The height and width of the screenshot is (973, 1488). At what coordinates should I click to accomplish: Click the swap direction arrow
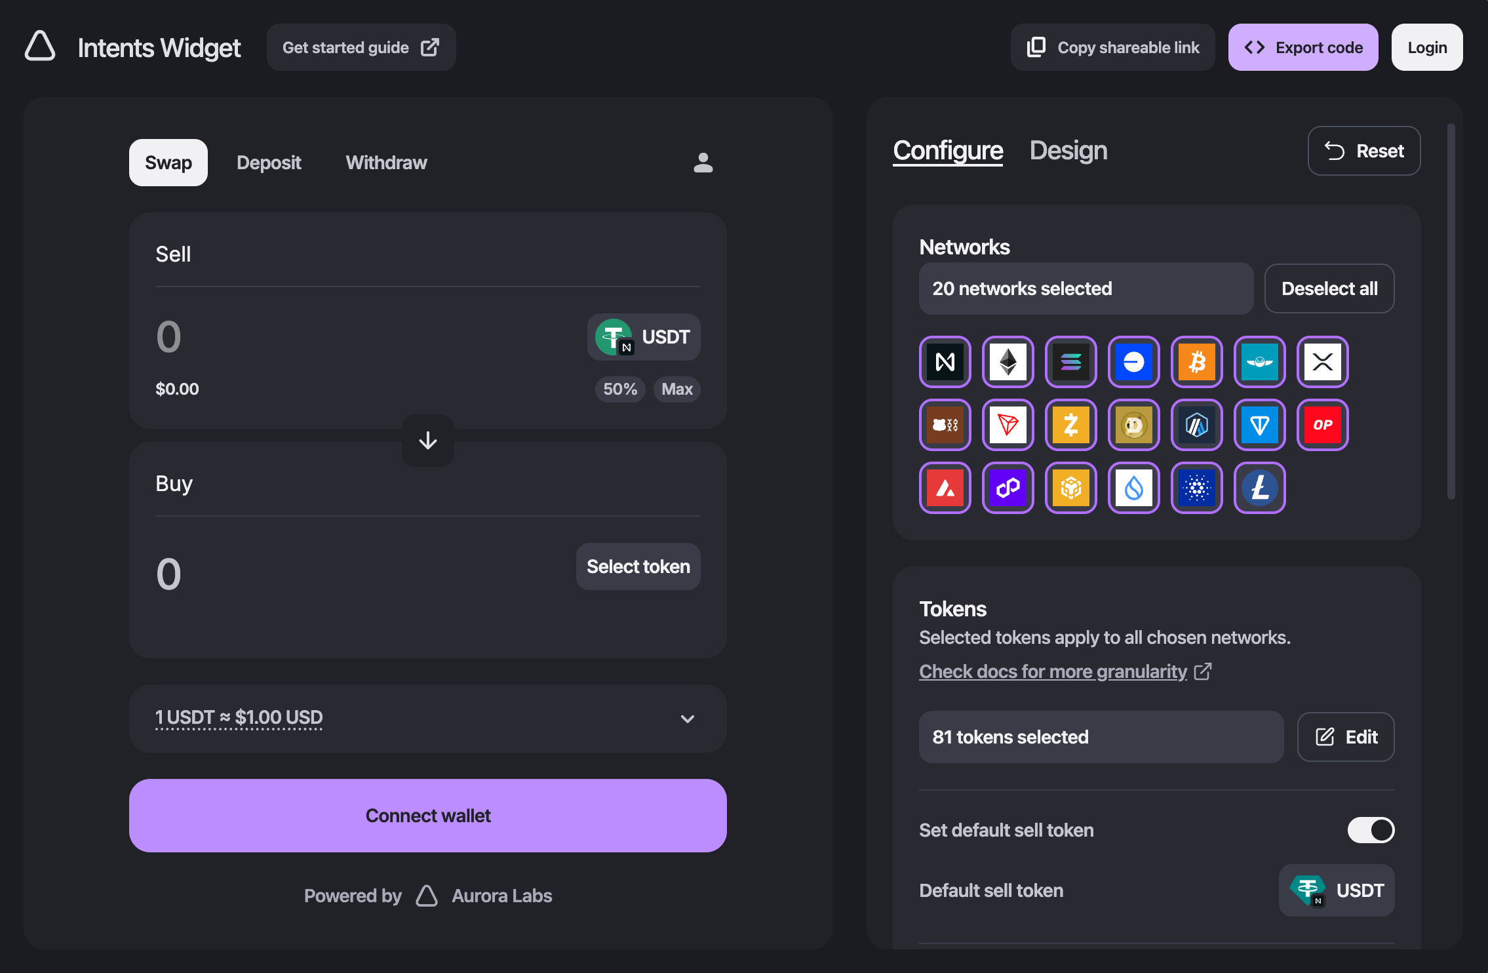427,441
